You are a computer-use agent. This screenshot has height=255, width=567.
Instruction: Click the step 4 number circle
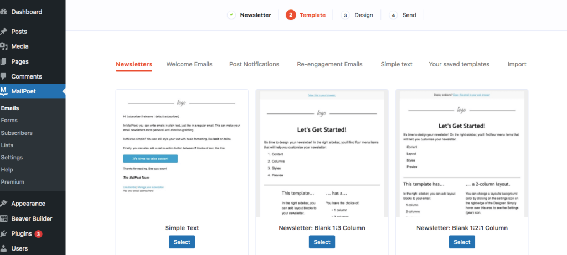tap(393, 15)
